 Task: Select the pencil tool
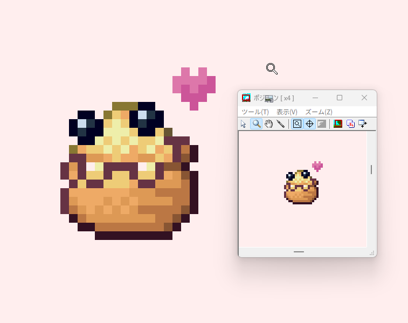pyautogui.click(x=280, y=124)
